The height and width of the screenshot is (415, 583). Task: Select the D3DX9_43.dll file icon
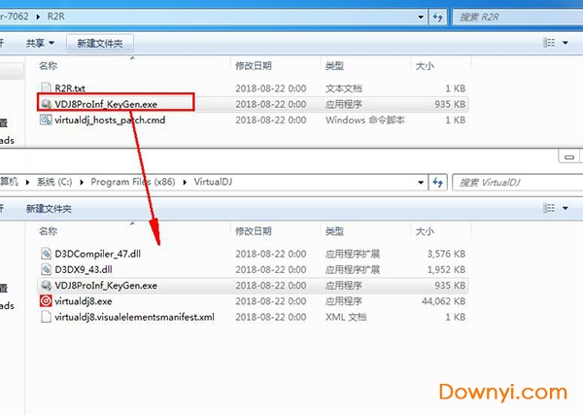click(46, 269)
